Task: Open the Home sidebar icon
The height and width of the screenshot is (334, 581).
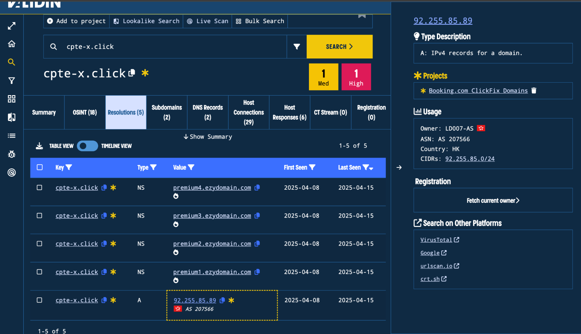Action: (x=12, y=44)
